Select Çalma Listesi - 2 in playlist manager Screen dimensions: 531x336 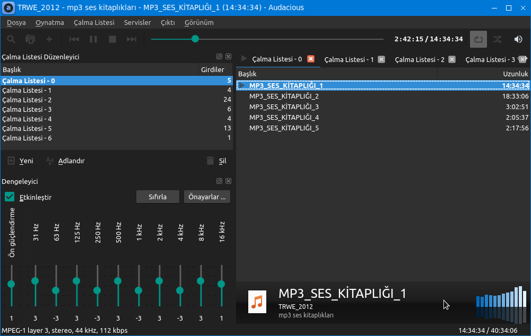117,100
